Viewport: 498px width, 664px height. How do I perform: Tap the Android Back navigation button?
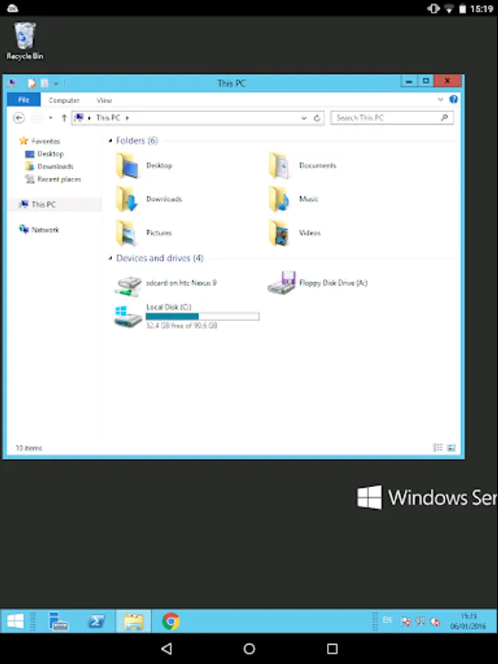(x=167, y=649)
